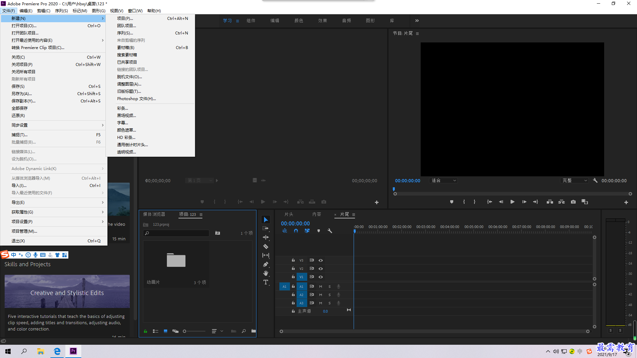Click the project search field
Image resolution: width=637 pixels, height=358 pixels.
click(176, 233)
